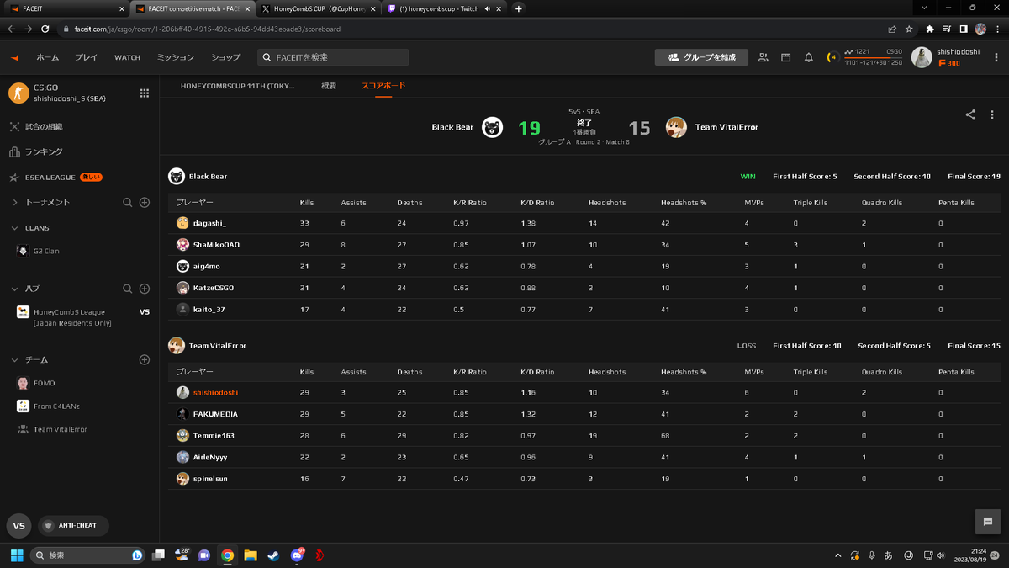Click ShaMikoDAQ player avatar
The image size is (1009, 568).
tap(182, 245)
